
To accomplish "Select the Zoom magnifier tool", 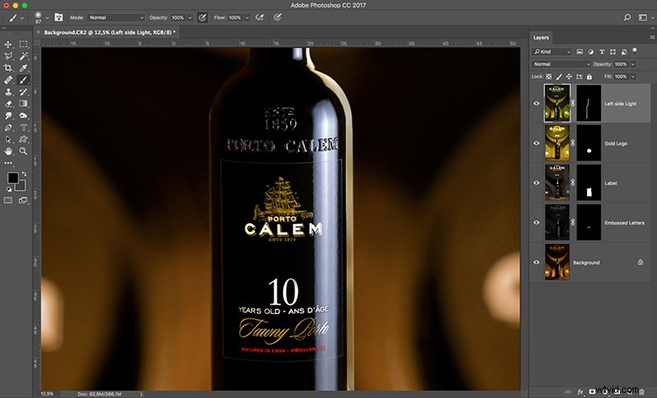I will tap(23, 151).
